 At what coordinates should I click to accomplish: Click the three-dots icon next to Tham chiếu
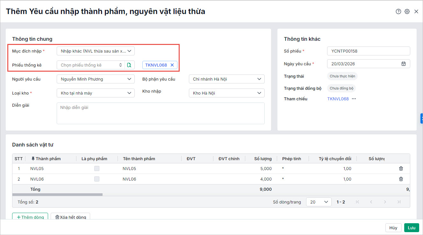(354, 99)
